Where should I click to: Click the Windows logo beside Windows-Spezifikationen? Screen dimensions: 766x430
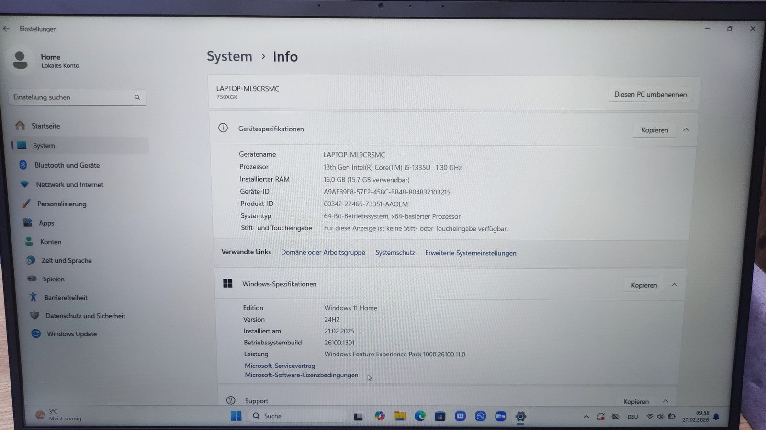pyautogui.click(x=228, y=283)
